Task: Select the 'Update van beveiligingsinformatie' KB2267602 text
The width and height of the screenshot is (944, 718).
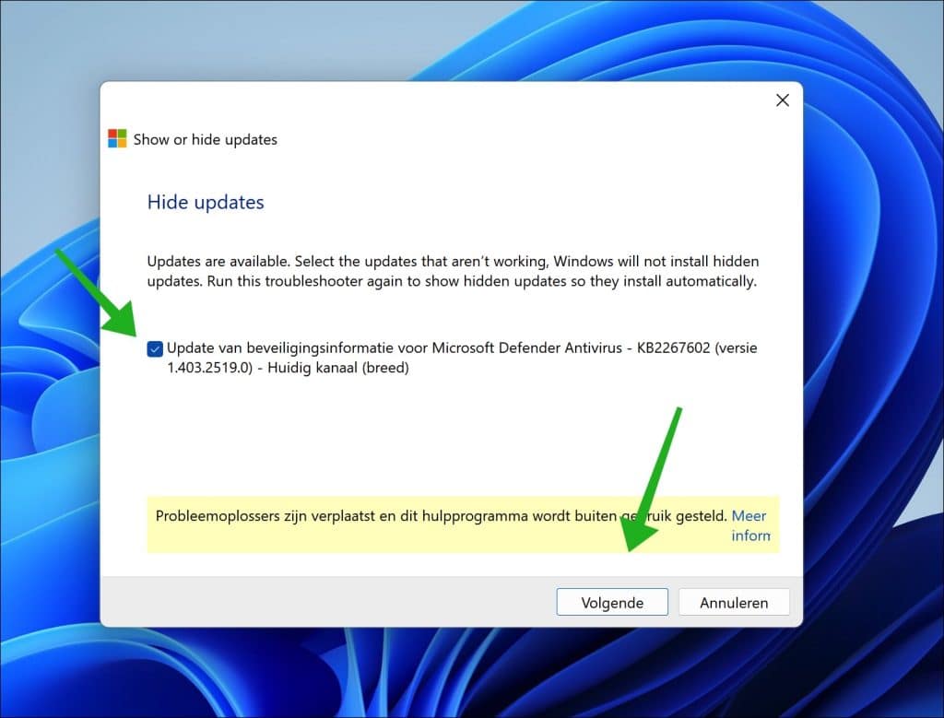Action: [x=462, y=358]
